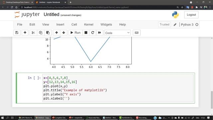Open the Edit menu

(x=32, y=24)
